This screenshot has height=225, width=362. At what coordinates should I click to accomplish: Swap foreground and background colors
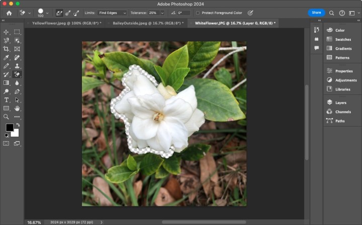[18, 125]
